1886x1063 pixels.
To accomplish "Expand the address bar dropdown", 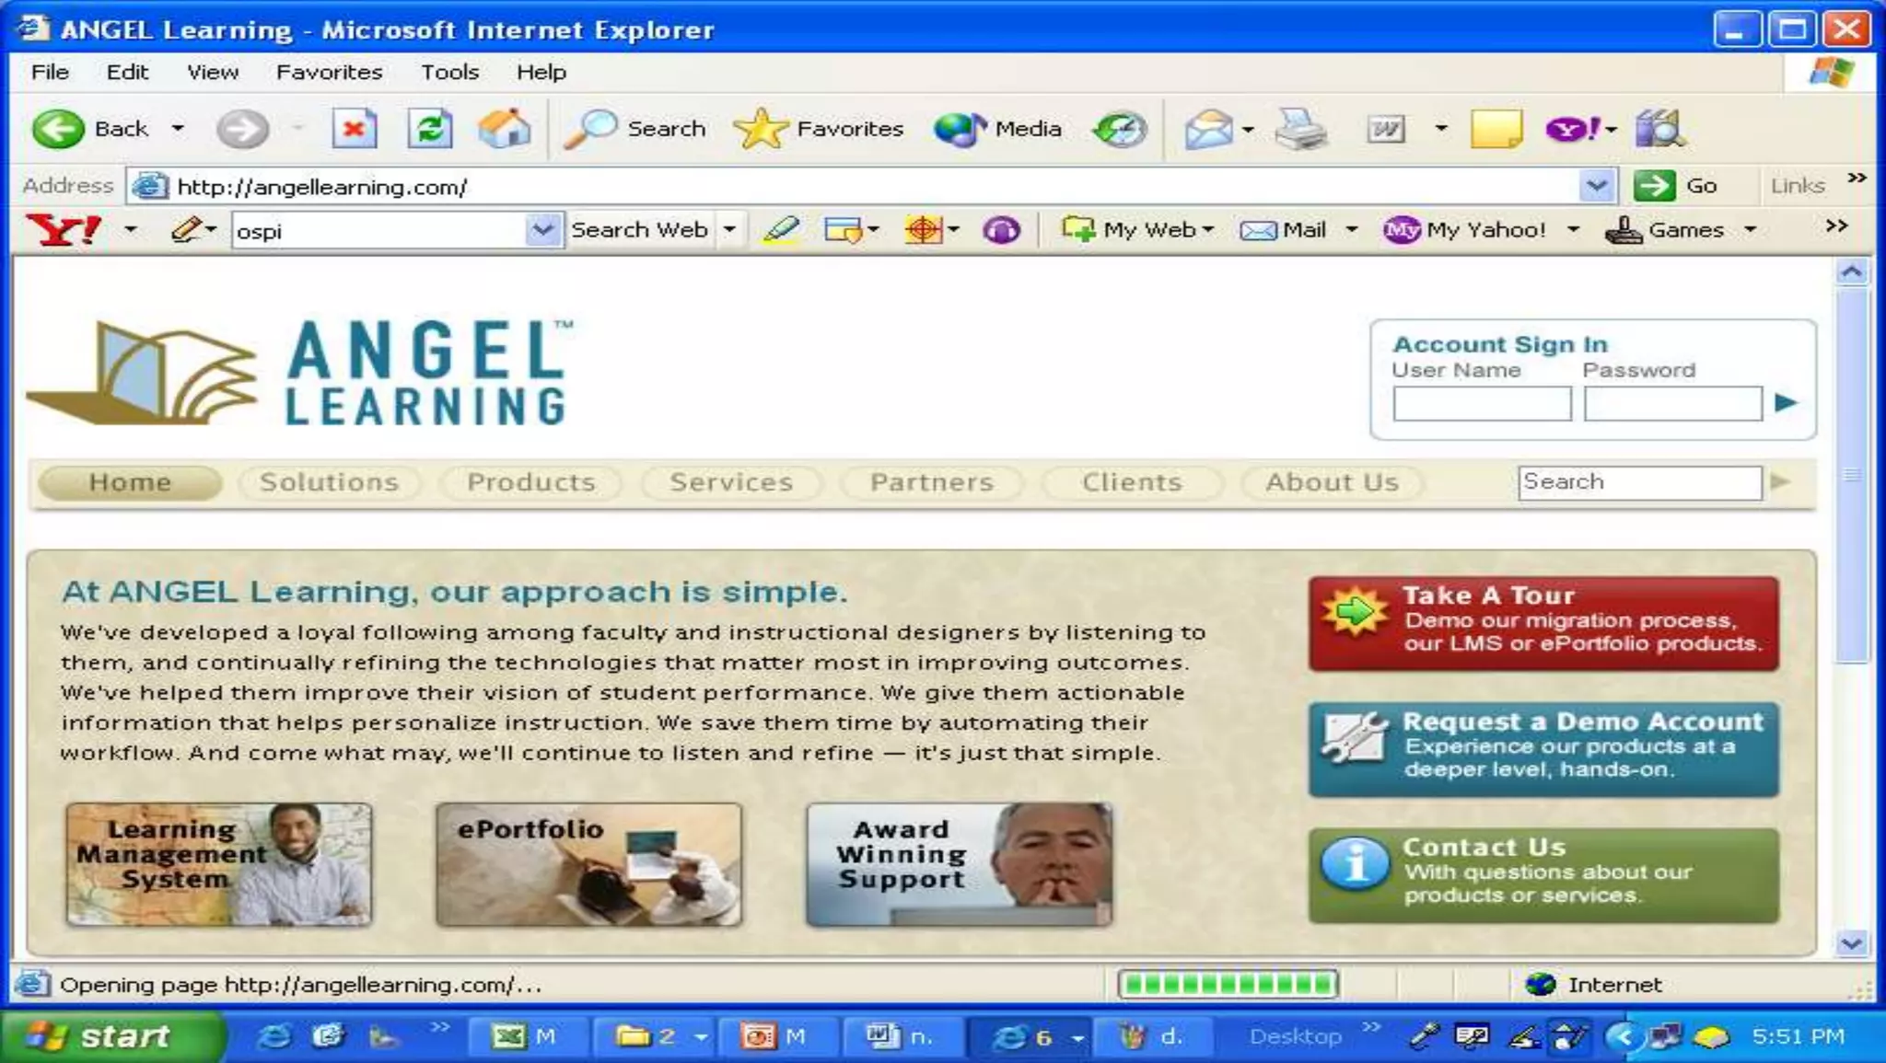I will pos(1597,186).
